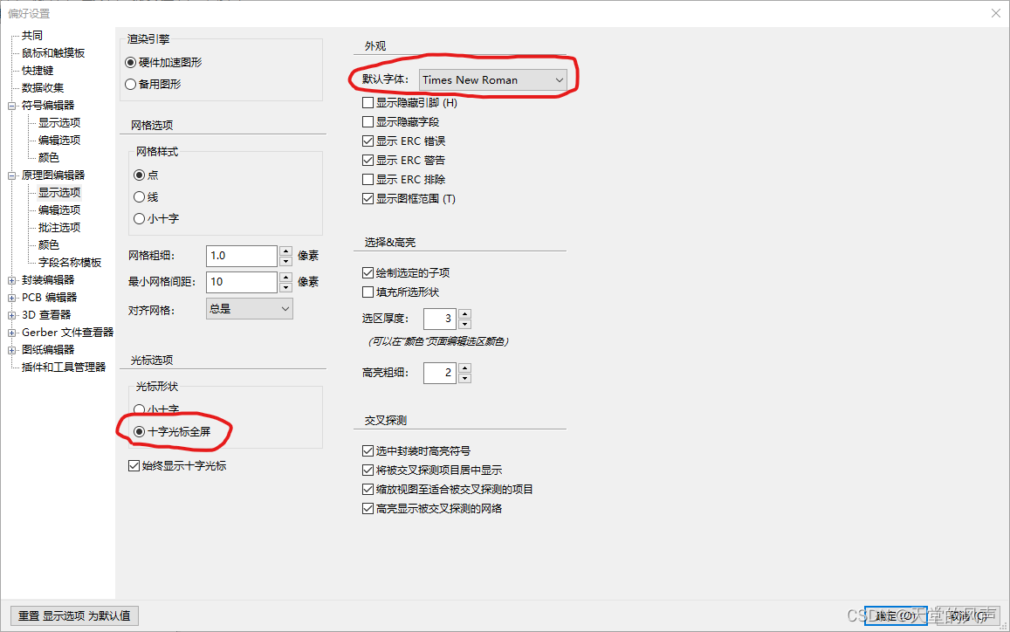Decrease 网格粗细 with down arrow
The height and width of the screenshot is (632, 1010).
point(286,262)
